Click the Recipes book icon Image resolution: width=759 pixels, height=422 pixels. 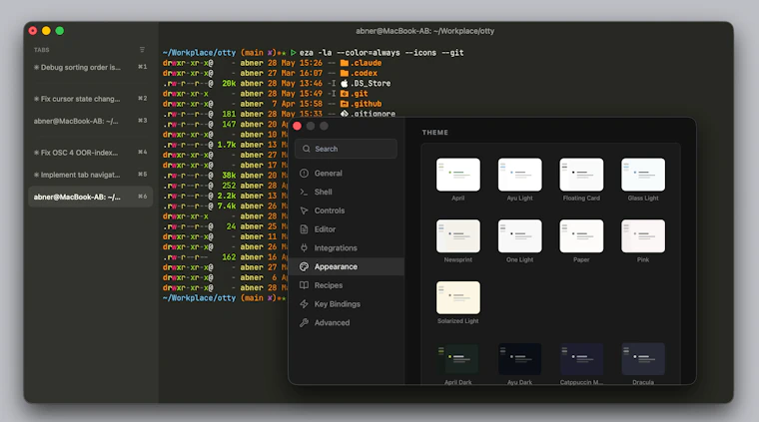pyautogui.click(x=304, y=285)
